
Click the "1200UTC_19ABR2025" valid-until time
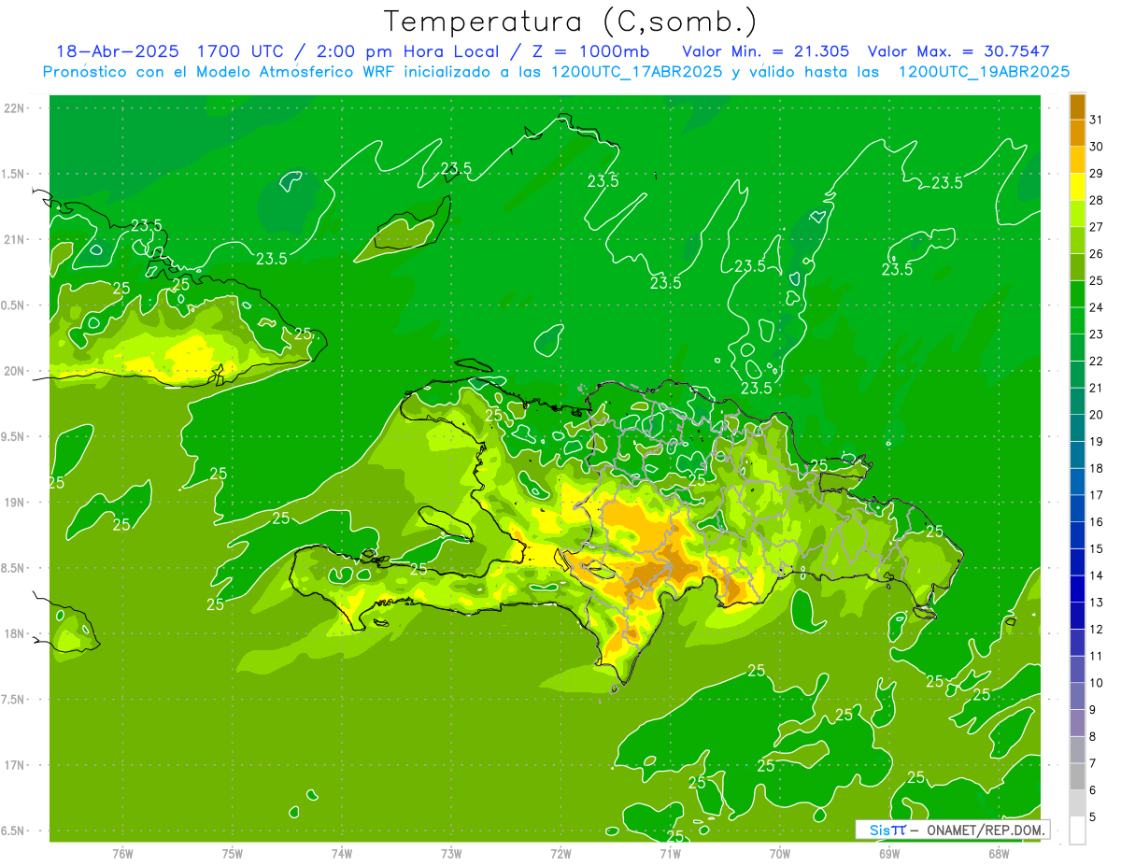pyautogui.click(x=984, y=72)
